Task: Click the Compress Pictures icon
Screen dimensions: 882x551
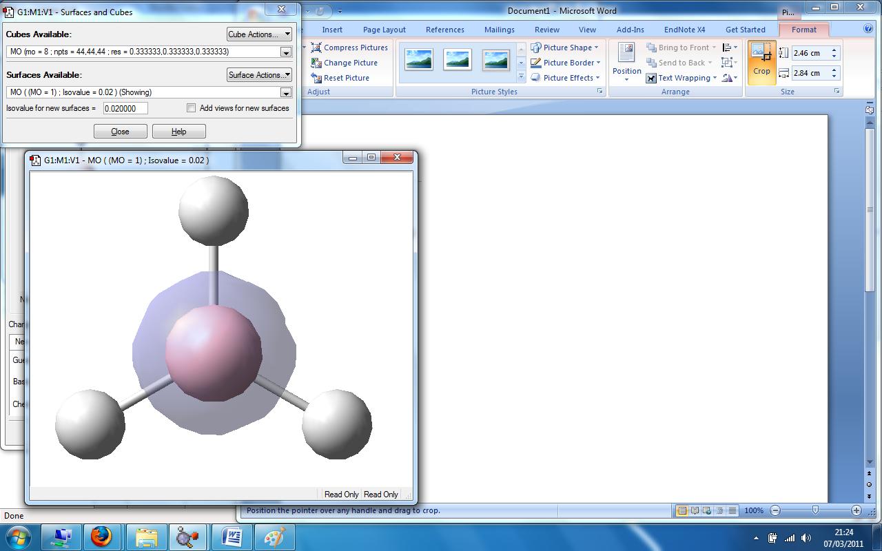Action: coord(316,48)
